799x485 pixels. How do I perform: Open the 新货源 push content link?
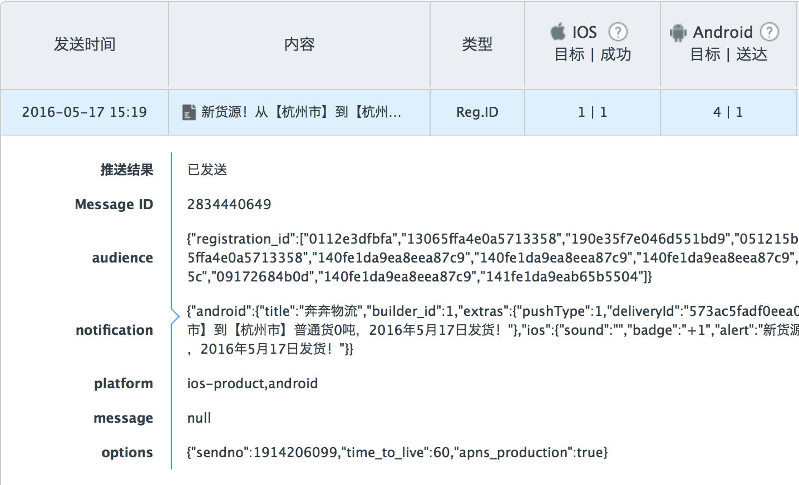pos(301,112)
